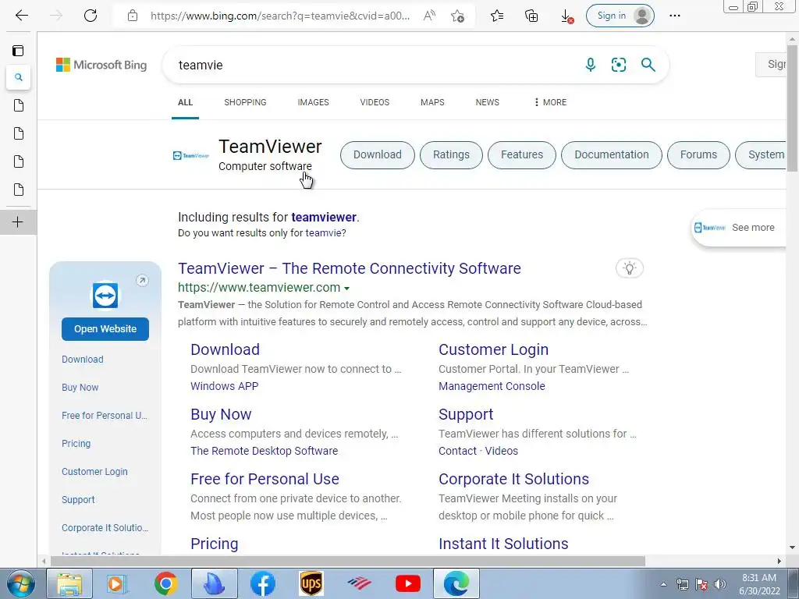
Task: Click the Features pill button
Action: [522, 155]
